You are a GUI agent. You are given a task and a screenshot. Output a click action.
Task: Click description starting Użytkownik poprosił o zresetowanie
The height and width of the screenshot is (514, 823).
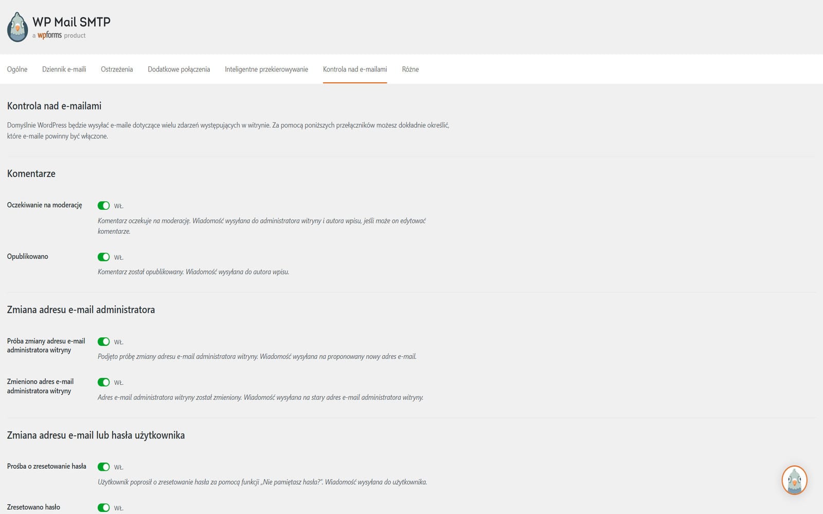tap(262, 482)
